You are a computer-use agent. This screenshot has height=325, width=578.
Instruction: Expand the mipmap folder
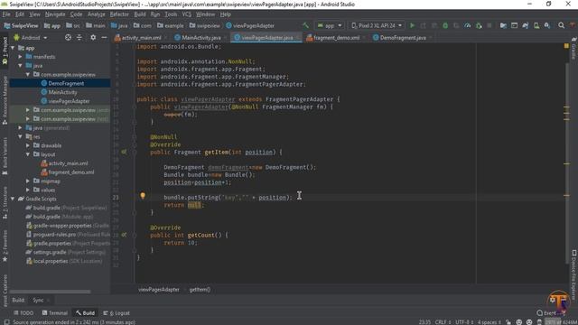(28, 181)
